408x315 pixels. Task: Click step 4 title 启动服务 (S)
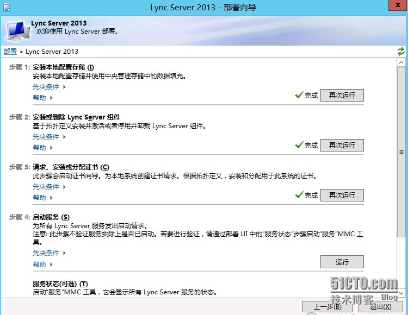51,217
